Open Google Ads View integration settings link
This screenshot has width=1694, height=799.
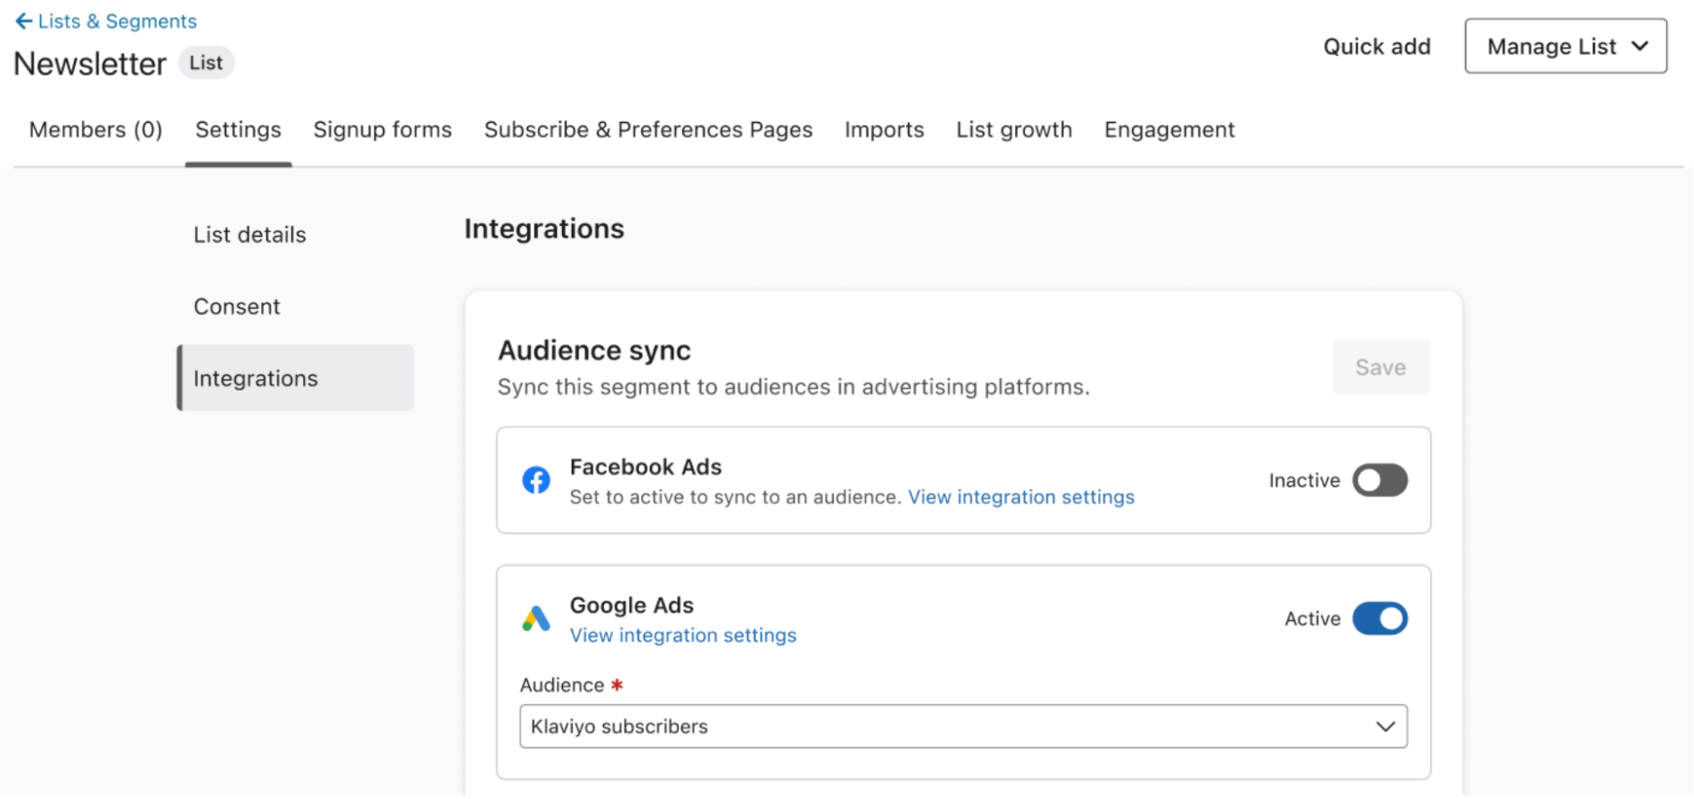click(682, 635)
